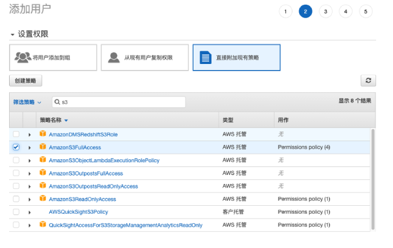This screenshot has height=248, width=393.
Task: Expand the AmazonS3OutpostsFullAccess row details
Action: coord(30,173)
